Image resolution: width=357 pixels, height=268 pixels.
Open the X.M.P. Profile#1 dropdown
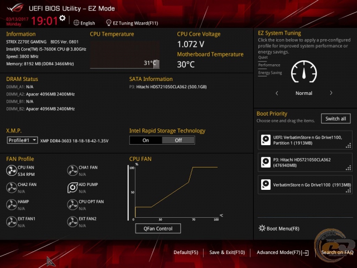click(x=22, y=140)
